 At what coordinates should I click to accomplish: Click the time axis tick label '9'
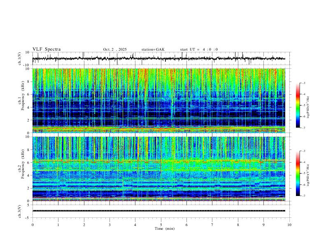click(x=263, y=225)
